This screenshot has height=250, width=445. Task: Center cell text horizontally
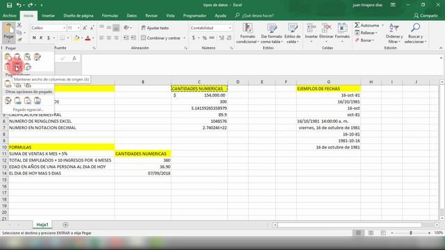tap(109, 37)
